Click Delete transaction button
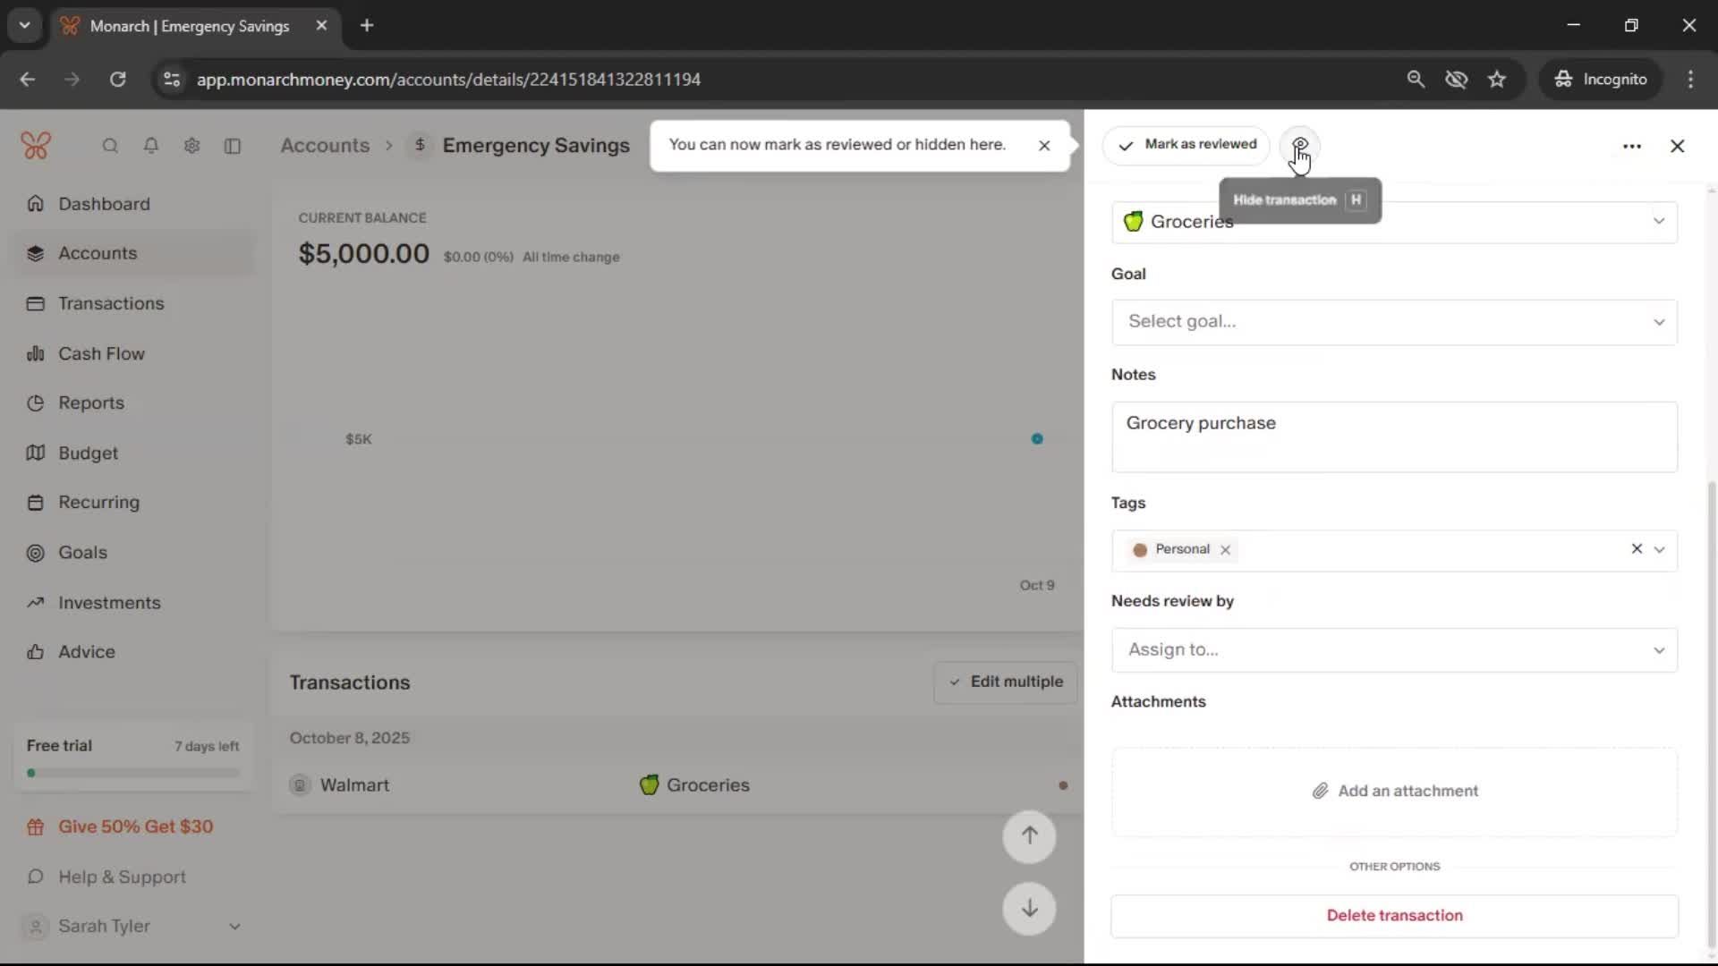Screen dimensions: 1718x966 (1393, 915)
